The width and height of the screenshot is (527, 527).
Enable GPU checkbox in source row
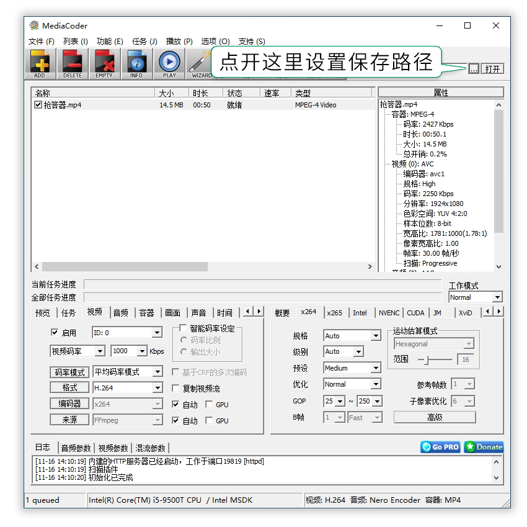[x=209, y=420]
